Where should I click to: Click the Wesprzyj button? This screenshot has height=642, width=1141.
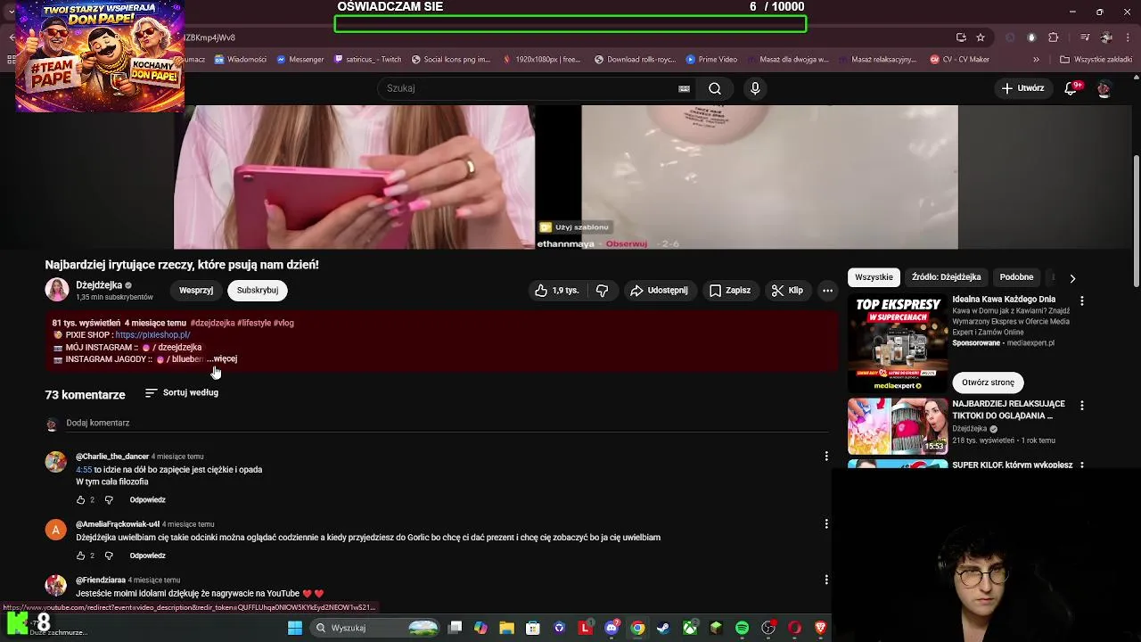tap(196, 290)
